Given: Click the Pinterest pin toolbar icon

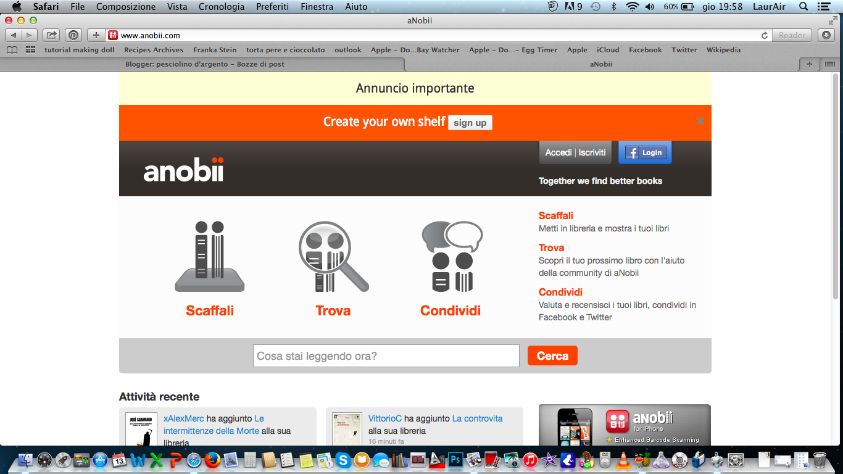Looking at the screenshot, I should pos(73,35).
